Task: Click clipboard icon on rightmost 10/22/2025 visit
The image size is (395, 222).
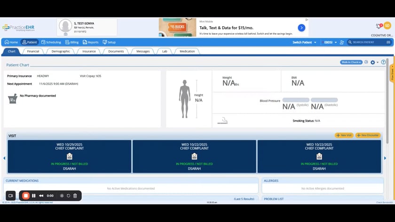Action: [x=319, y=156]
